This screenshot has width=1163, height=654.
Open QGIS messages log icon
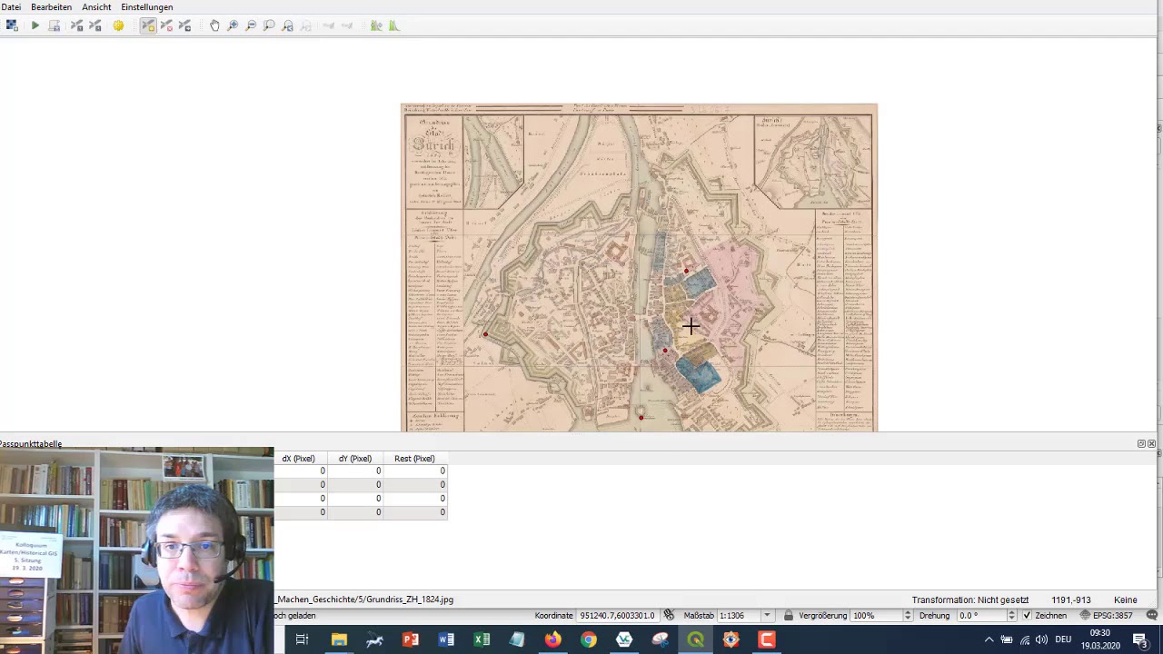(x=1151, y=615)
